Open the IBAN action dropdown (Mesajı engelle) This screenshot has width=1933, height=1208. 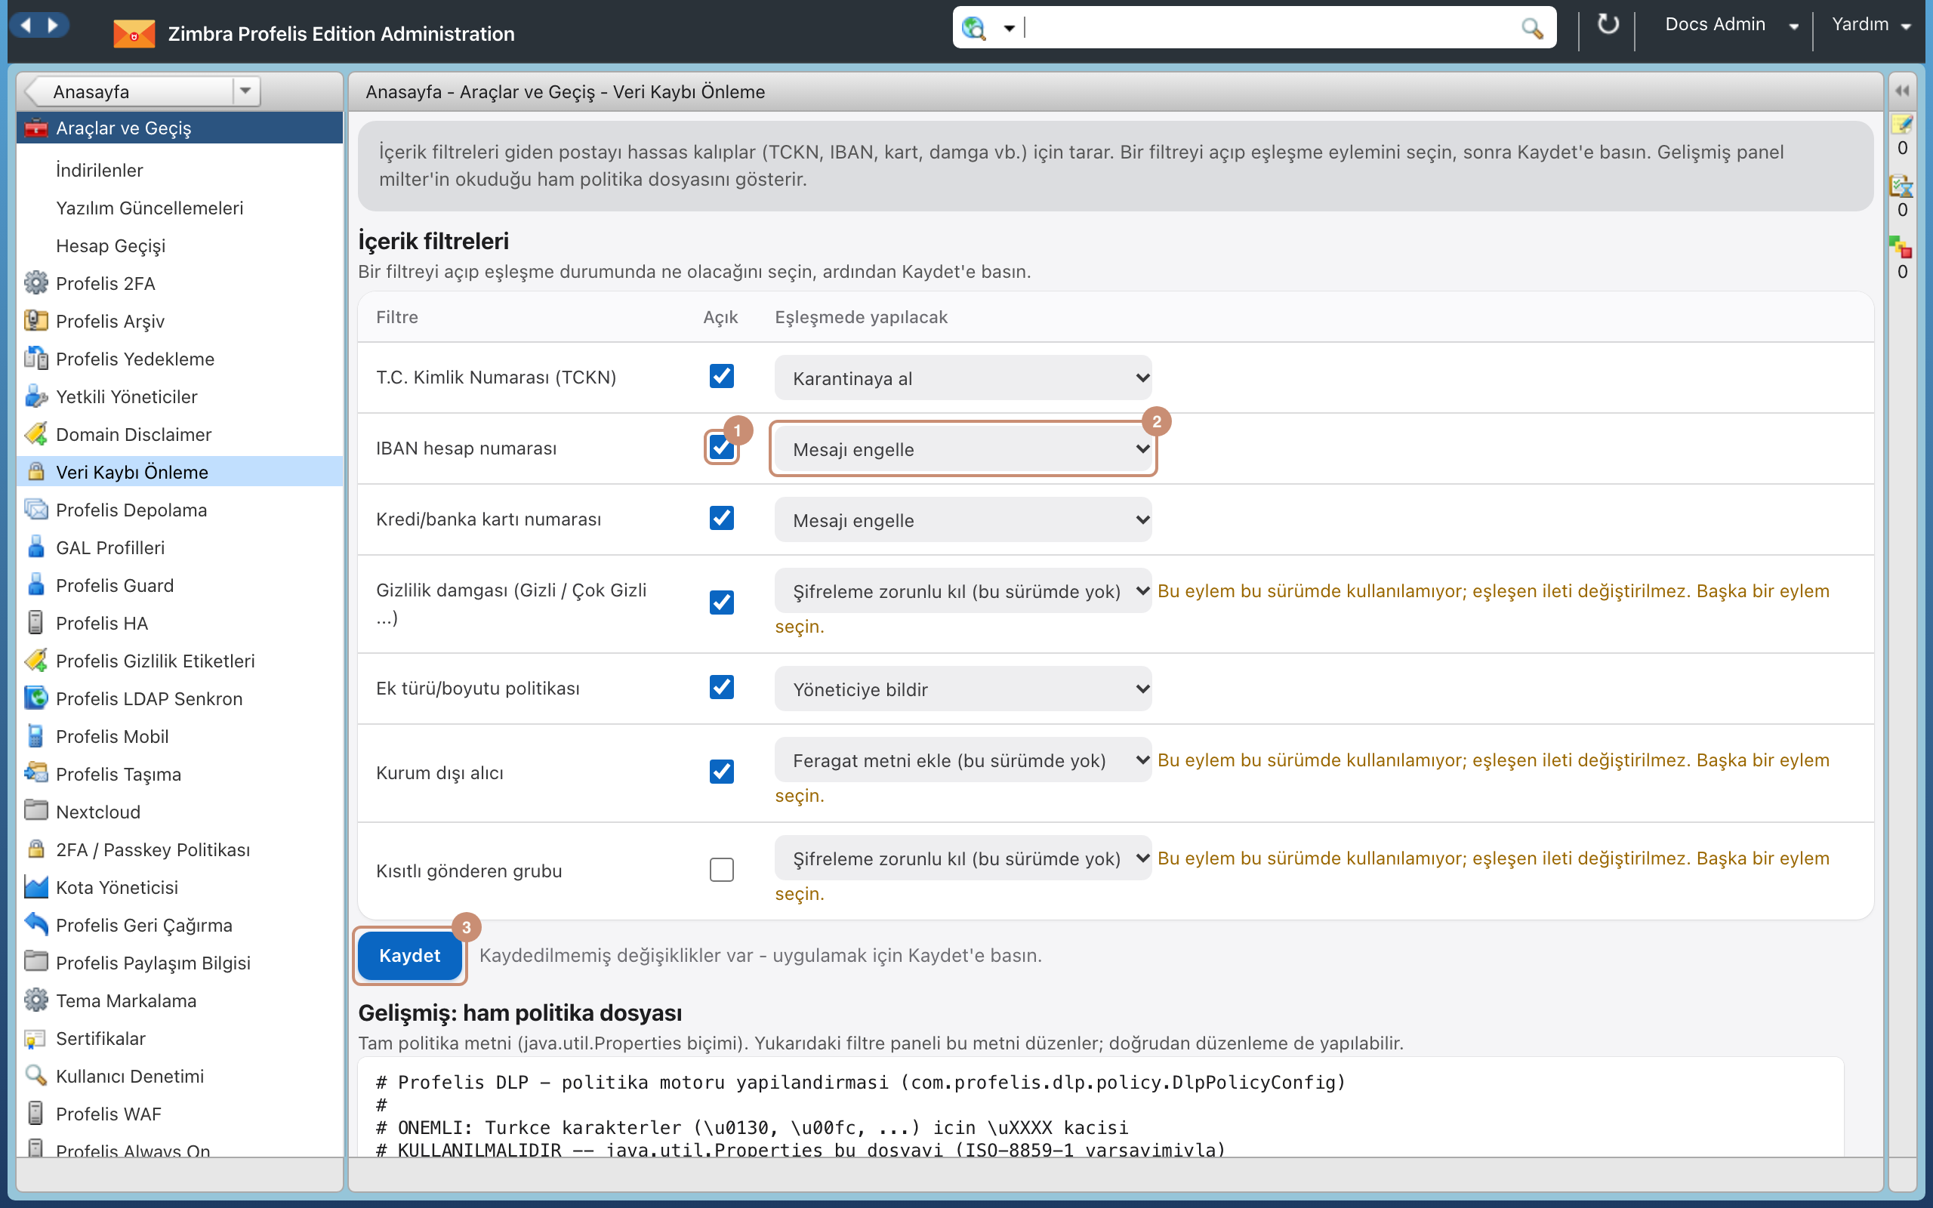click(x=963, y=449)
